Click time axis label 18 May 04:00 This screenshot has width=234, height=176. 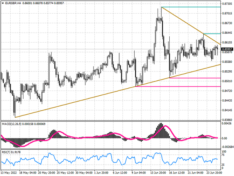[x=28, y=173]
